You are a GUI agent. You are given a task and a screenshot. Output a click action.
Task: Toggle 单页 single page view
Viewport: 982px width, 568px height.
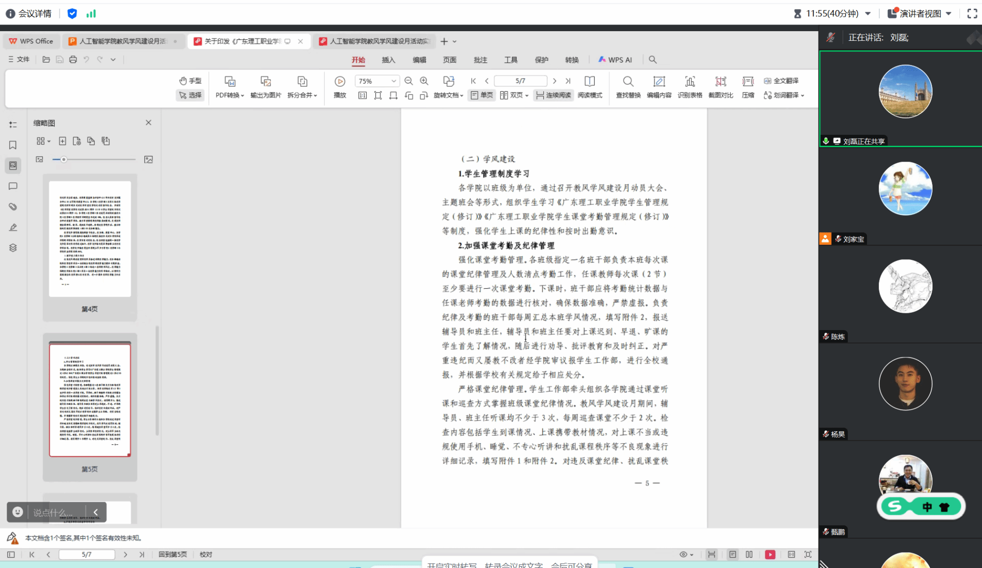[x=482, y=95]
